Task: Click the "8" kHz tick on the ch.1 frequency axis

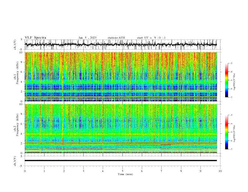Action: tap(22, 62)
